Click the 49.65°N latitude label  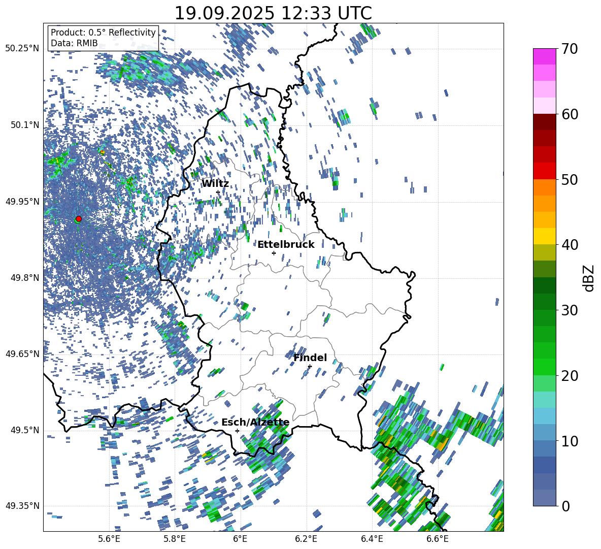[22, 354]
